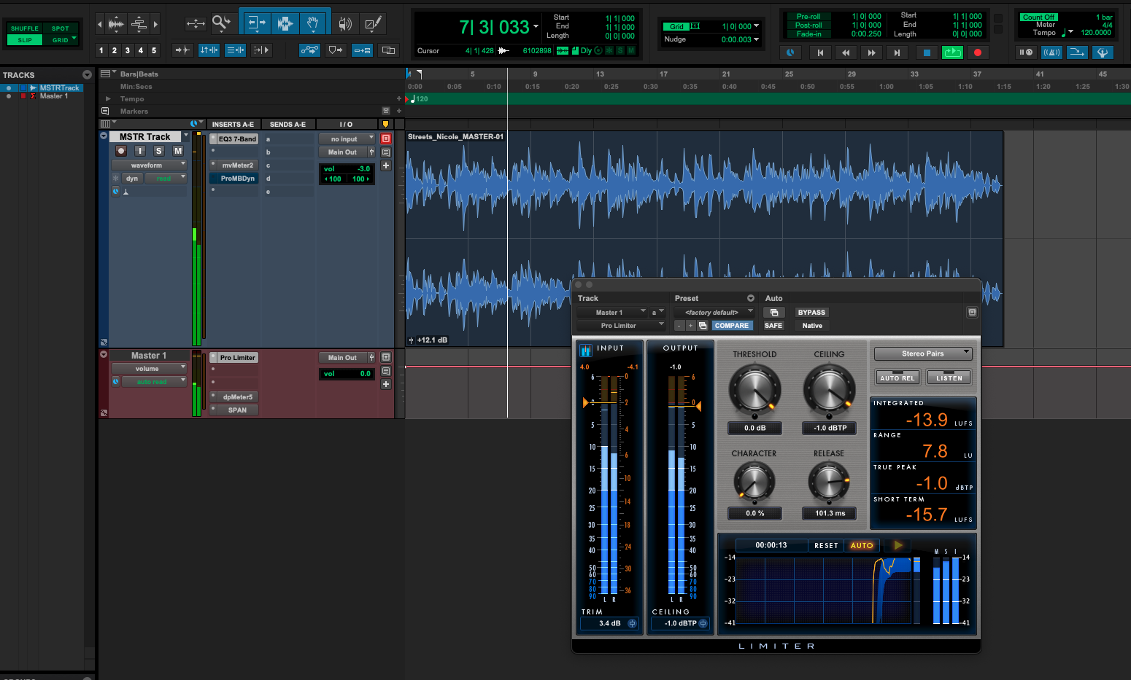Select the Trim tool
1131x680 pixels.
(x=255, y=23)
